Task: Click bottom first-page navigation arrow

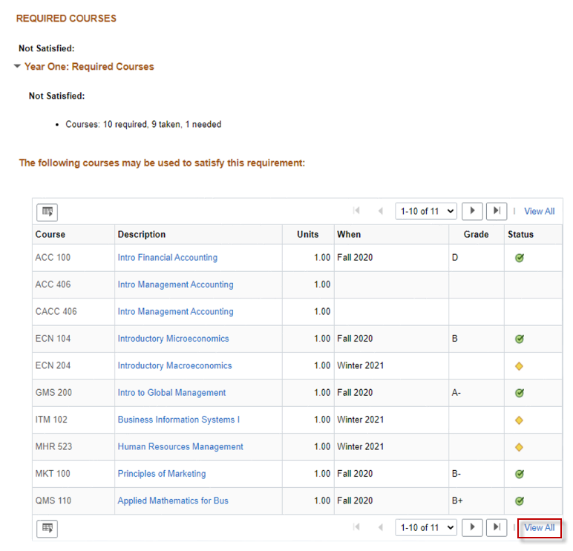Action: [357, 527]
